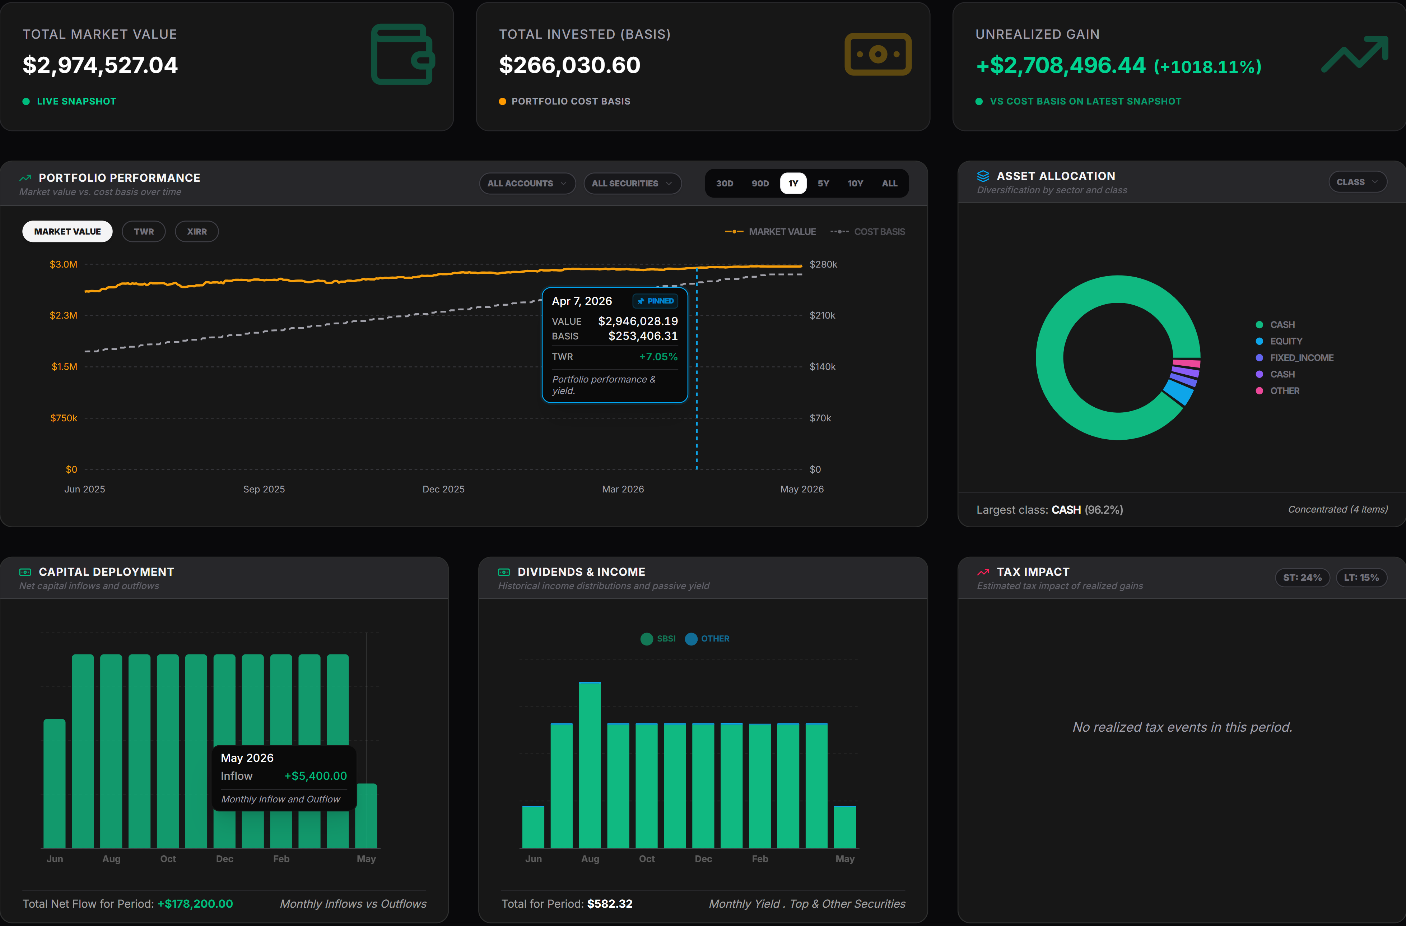The width and height of the screenshot is (1406, 926).
Task: Click the wallet icon on Total Market Value
Action: 403,54
